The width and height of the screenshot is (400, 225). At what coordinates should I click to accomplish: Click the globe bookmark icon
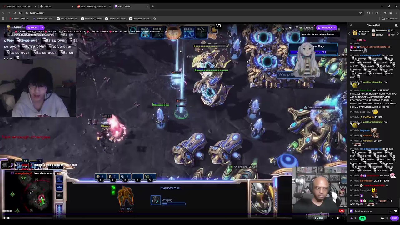pos(155,19)
